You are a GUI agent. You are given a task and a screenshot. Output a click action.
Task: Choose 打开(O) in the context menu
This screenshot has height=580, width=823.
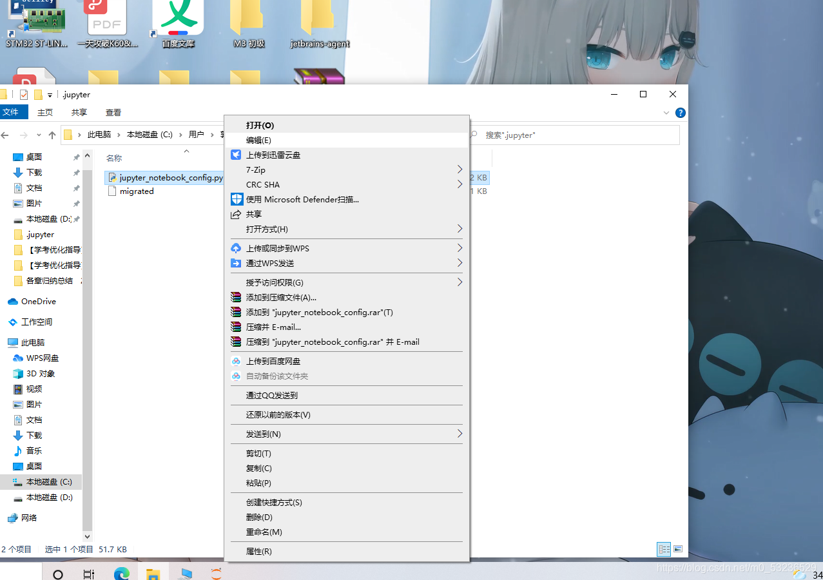[x=347, y=125]
